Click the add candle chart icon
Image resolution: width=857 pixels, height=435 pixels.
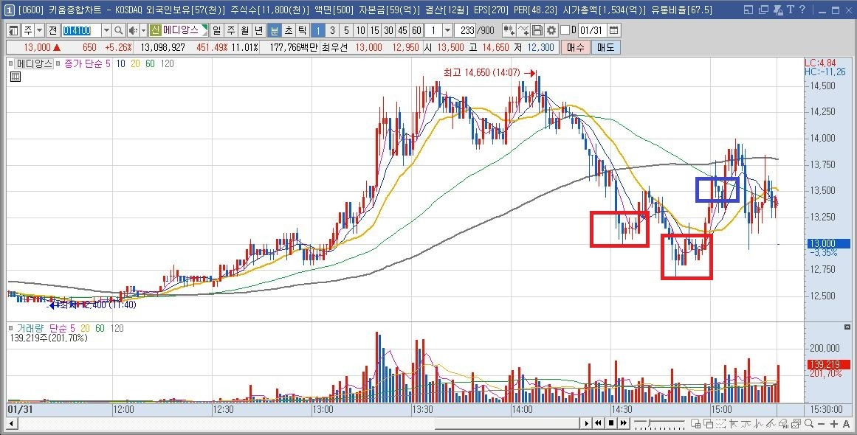pos(509,30)
